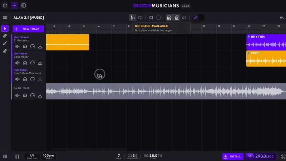Select the pointer arrow tool
Viewport: 286px width, 161px height.
[5, 28]
